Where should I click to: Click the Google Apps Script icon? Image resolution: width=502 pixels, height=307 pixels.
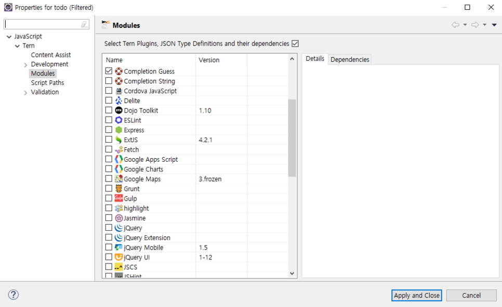[119, 159]
